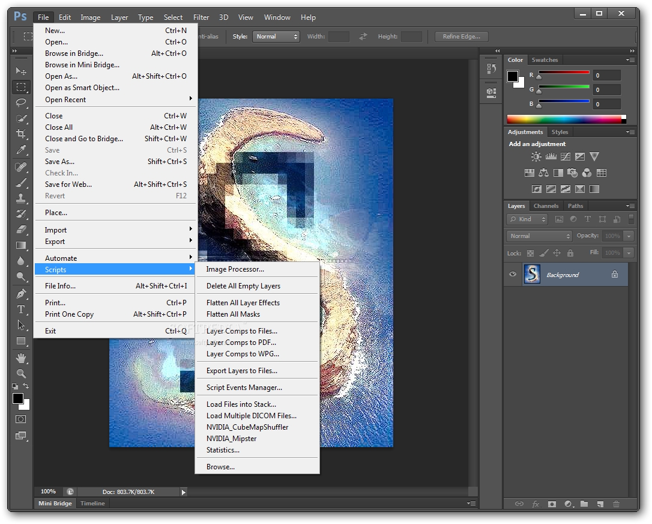
Task: Select the Clone Stamp tool
Action: (x=21, y=197)
